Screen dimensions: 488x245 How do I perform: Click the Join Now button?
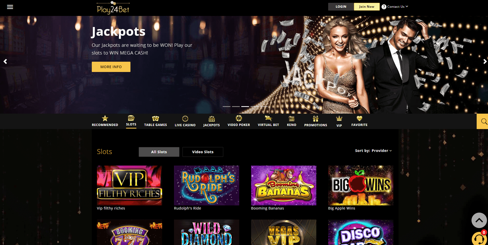pyautogui.click(x=367, y=7)
